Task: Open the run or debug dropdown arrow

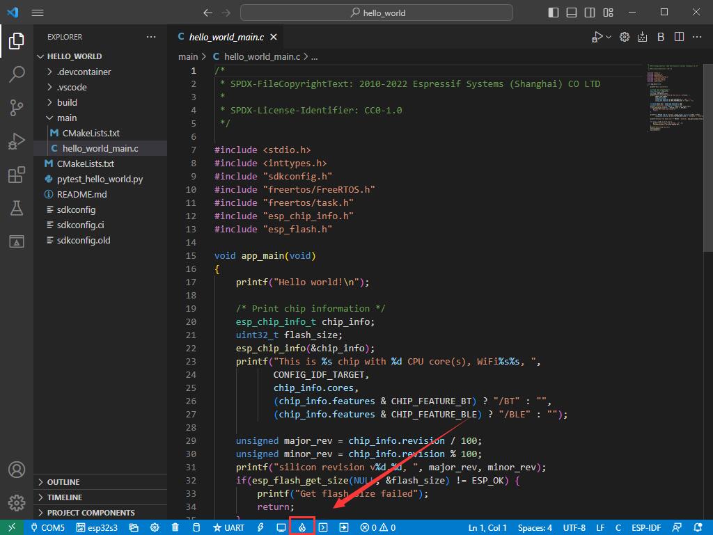Action: pos(609,37)
